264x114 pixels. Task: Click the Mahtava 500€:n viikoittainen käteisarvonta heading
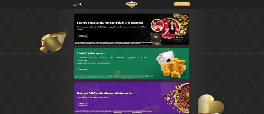point(105,93)
